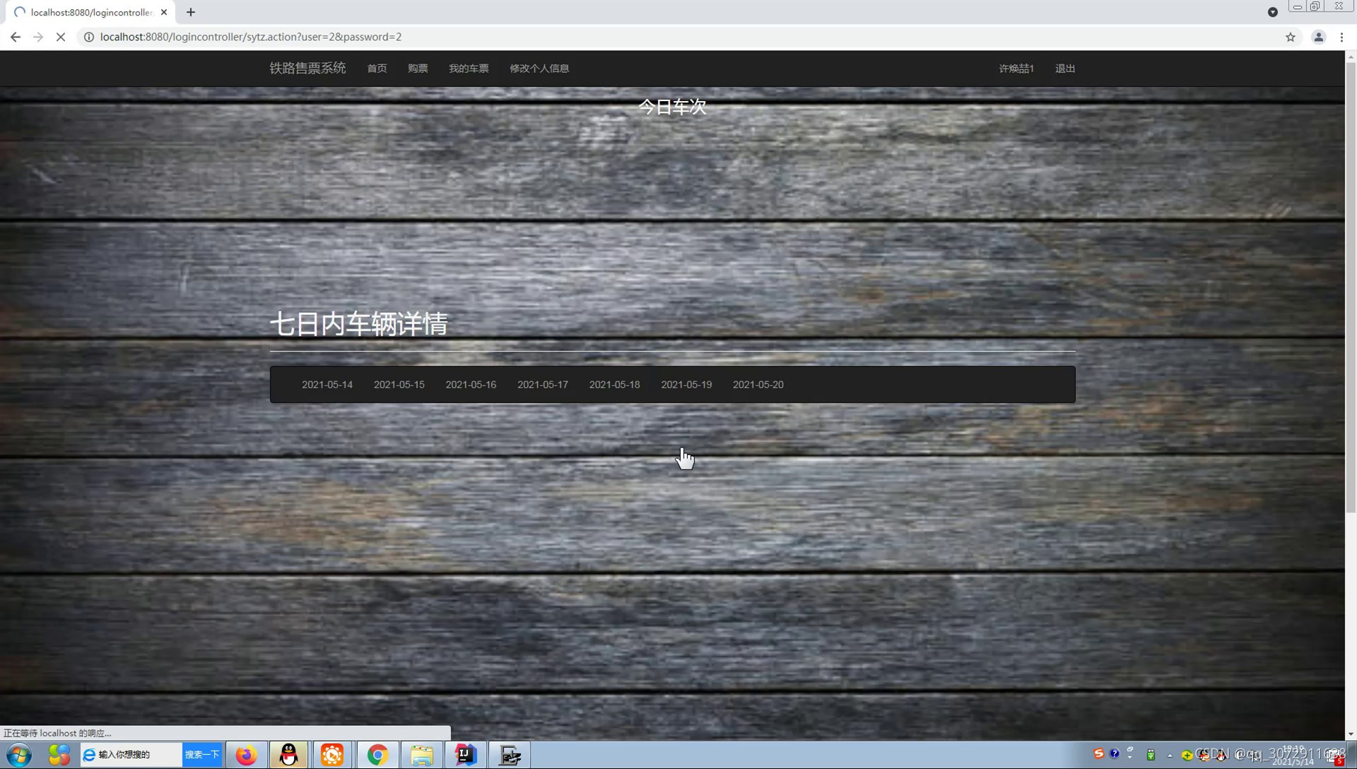Open QQ penguin icon in taskbar
Viewport: 1357px width, 769px height.
coord(289,755)
